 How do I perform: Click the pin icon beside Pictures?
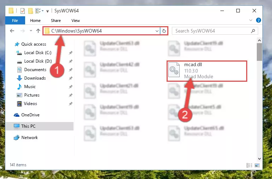point(71,95)
